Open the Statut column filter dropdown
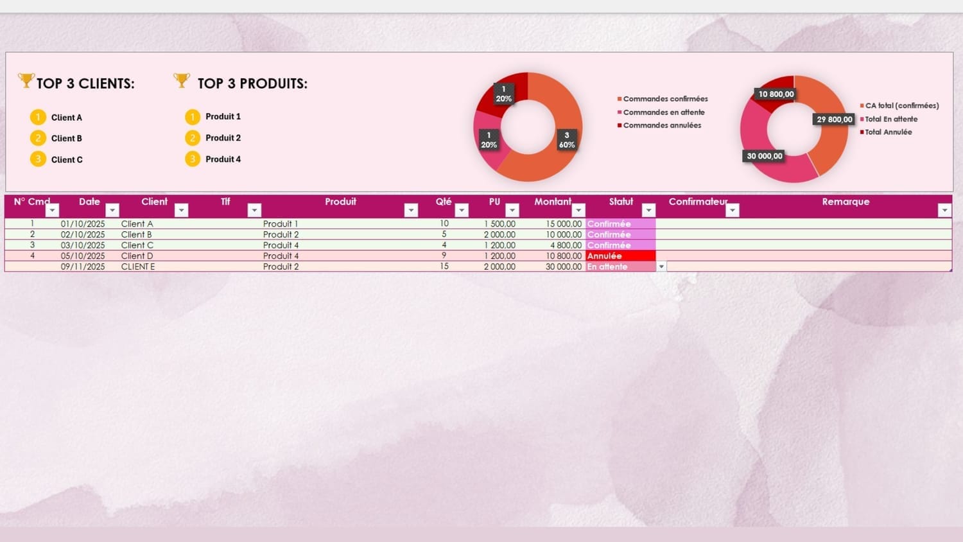 click(649, 210)
